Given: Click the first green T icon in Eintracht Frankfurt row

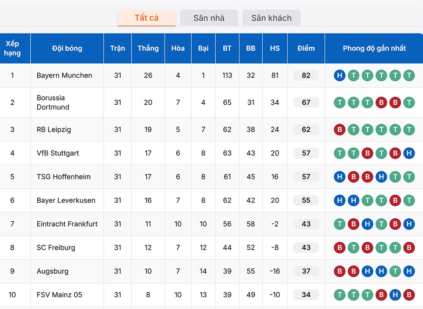Looking at the screenshot, I should click(x=340, y=224).
